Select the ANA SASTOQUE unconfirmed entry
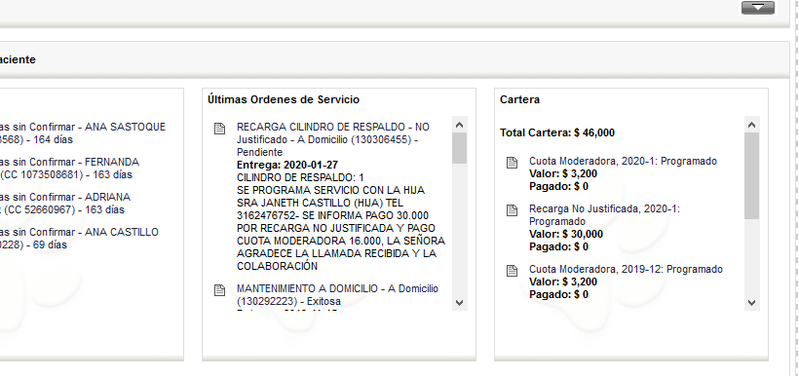The height and width of the screenshot is (376, 799). pyautogui.click(x=83, y=133)
